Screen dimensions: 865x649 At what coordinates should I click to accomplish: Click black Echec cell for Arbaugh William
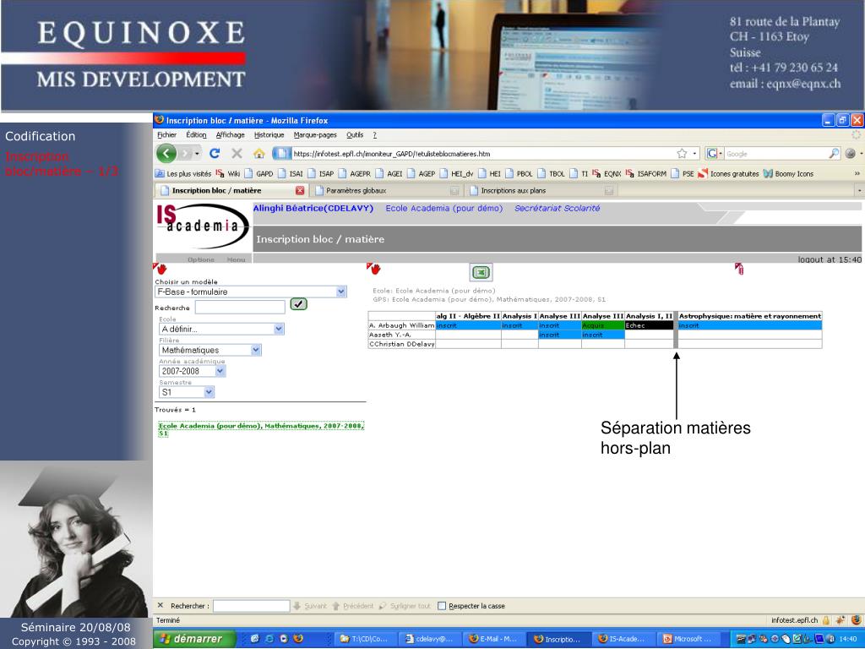pos(650,325)
